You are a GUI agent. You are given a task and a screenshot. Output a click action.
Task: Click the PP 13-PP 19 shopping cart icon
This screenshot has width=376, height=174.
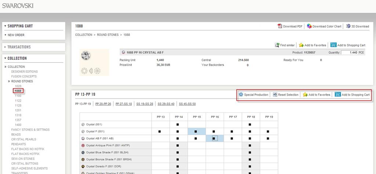pos(338,94)
